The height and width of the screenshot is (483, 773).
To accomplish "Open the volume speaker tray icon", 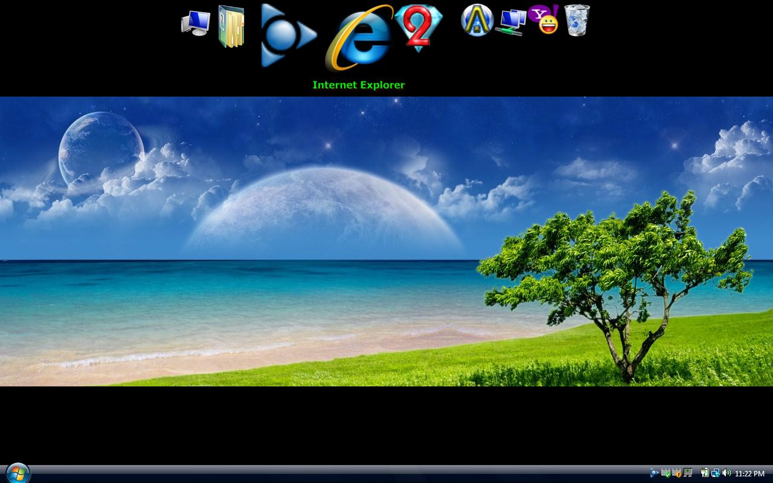I will pos(726,473).
